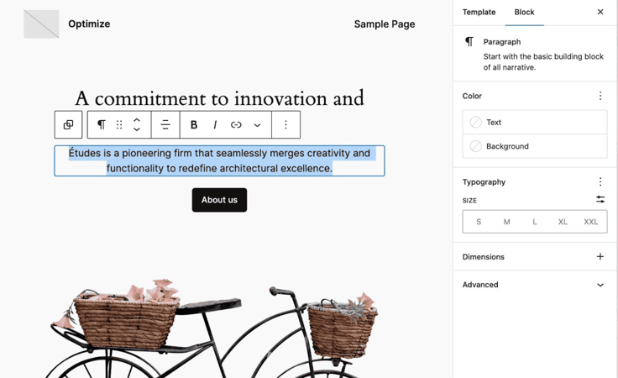Expand the Advanced section

click(535, 285)
